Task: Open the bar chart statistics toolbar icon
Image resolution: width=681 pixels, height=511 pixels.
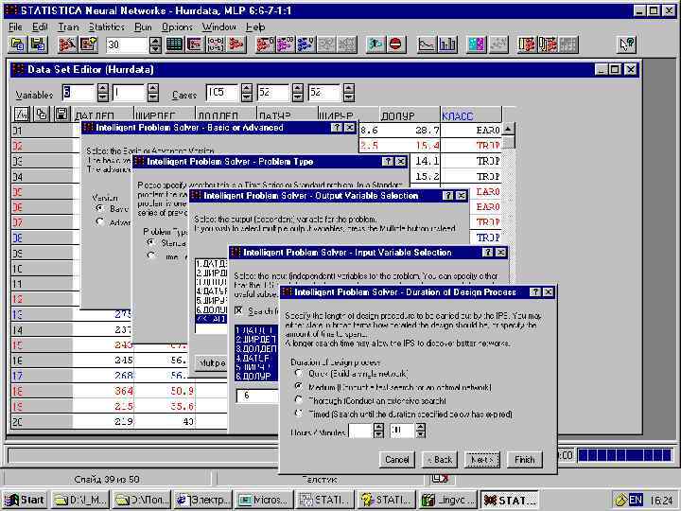Action: 446,44
